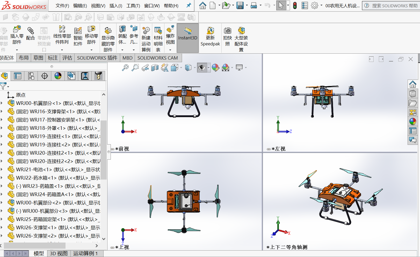Click the Take Snapshot (拍快照) camera icon

pos(227,31)
